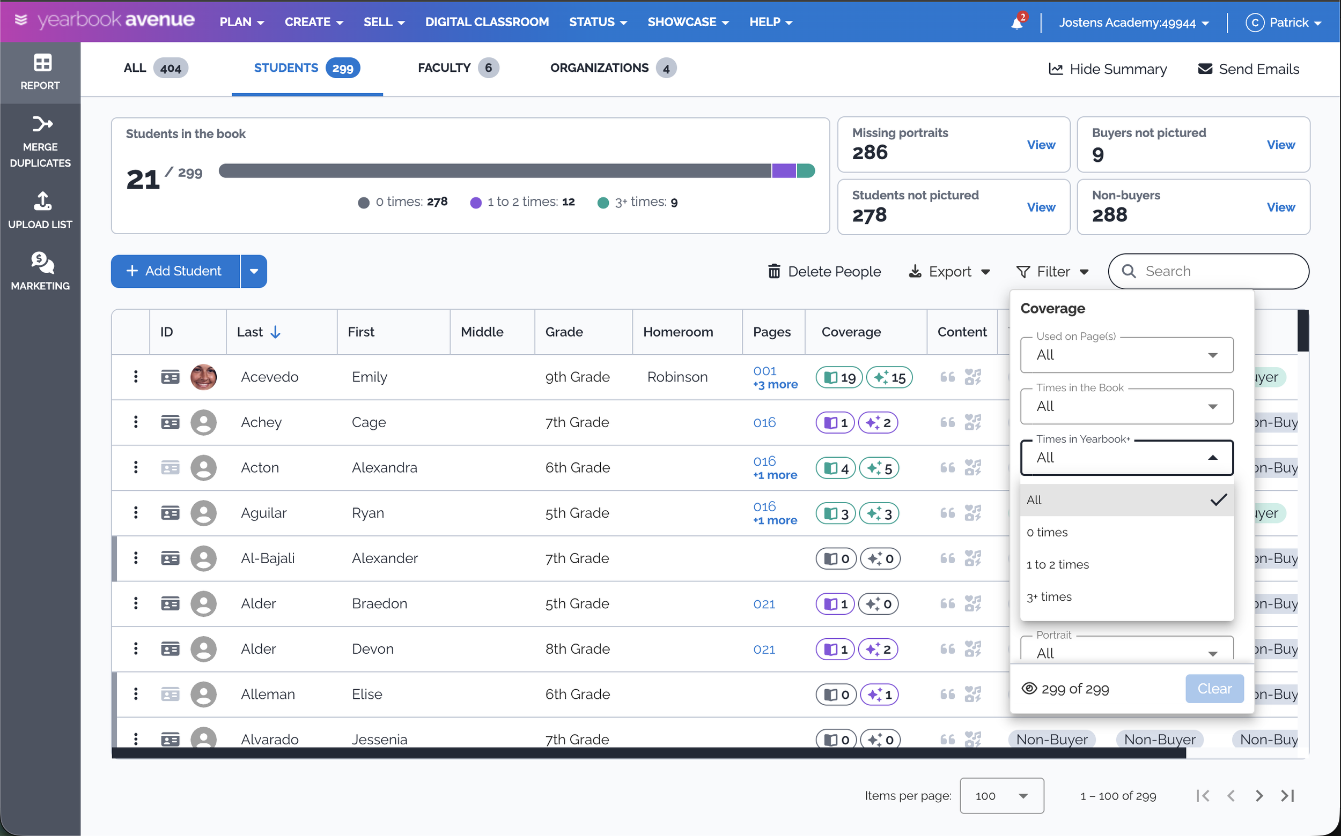Click the tagged-photo icon for Aguilar
This screenshot has height=836, width=1341.
(x=972, y=513)
